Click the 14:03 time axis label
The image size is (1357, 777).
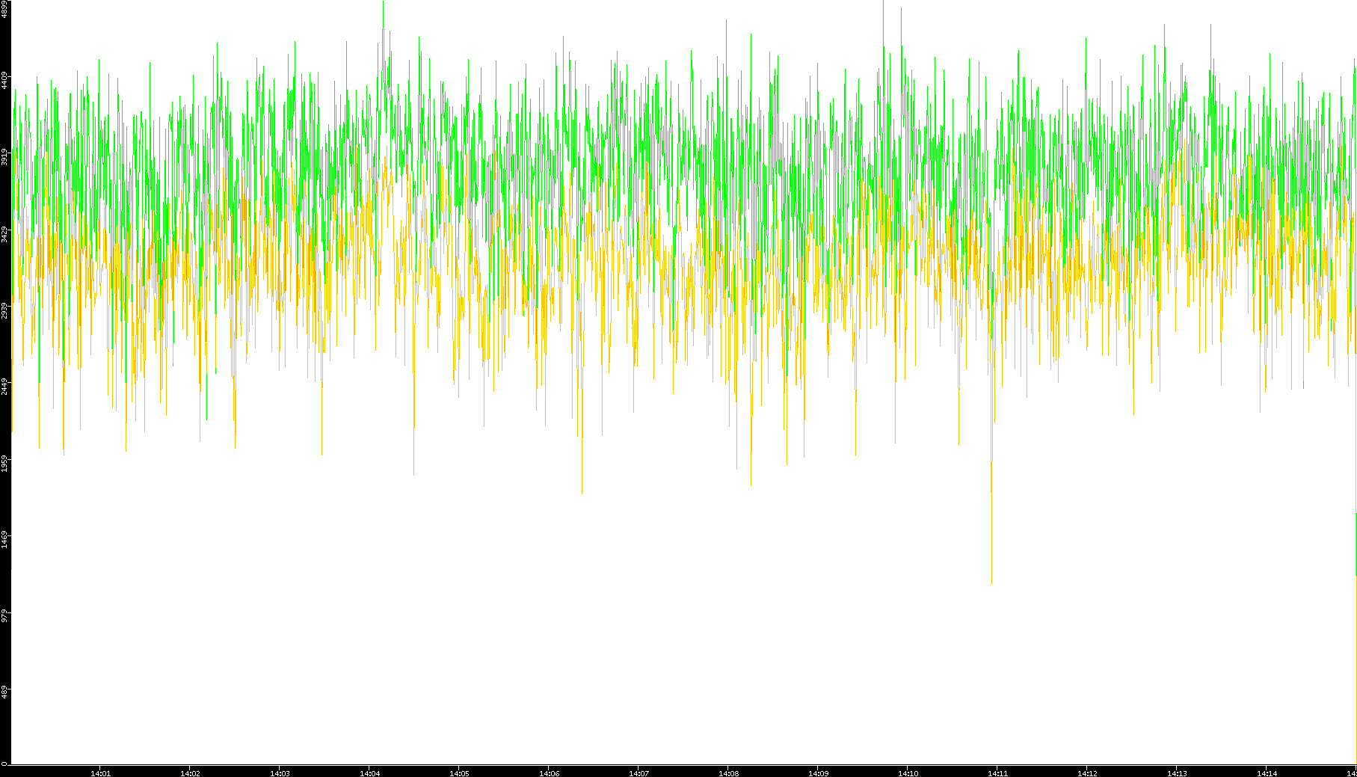280,773
